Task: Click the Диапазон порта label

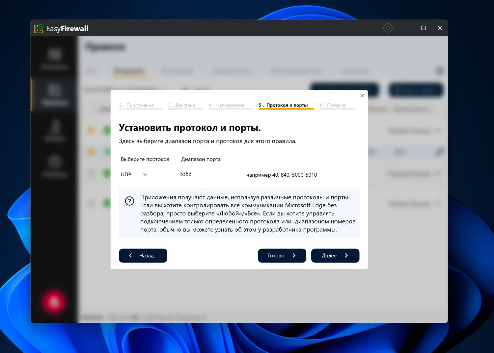Action: 201,159
